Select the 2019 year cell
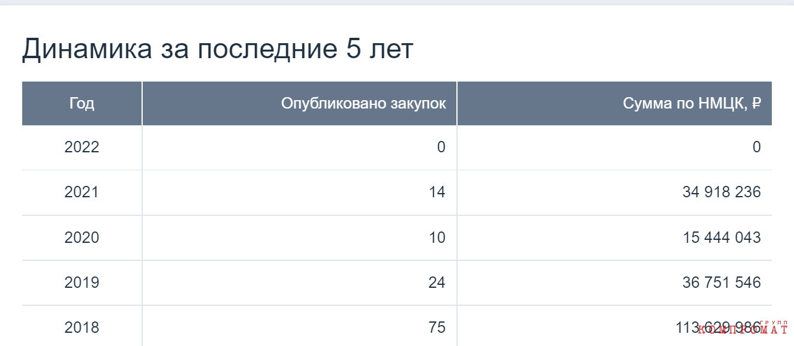794x346 pixels. tap(82, 282)
